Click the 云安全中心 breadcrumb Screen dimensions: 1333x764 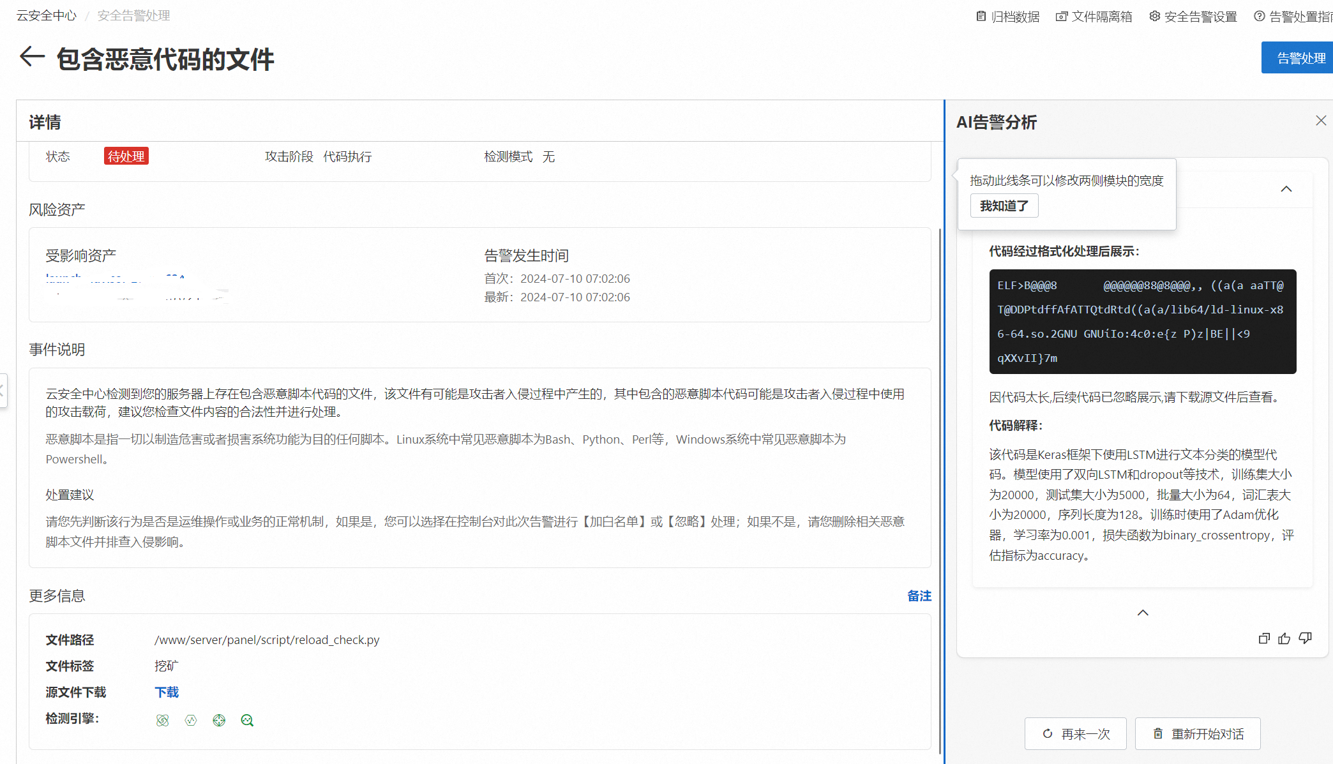47,15
